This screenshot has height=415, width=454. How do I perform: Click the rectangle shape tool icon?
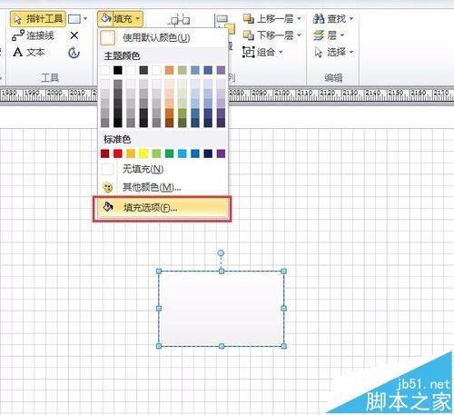74,19
